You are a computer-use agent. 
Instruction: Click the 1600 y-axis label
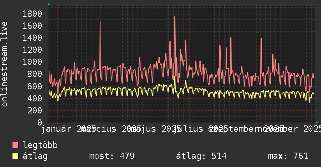tap(32, 26)
